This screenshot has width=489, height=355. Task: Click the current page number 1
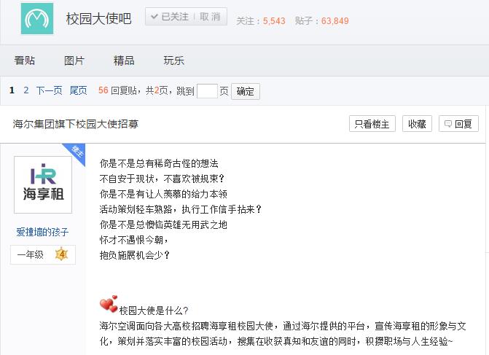point(12,90)
